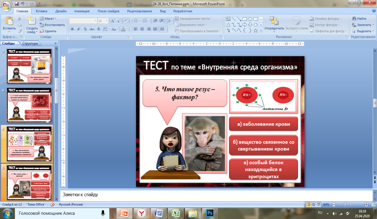Open the Вставка ribbon tab
The image size is (377, 219).
[x=41, y=11]
